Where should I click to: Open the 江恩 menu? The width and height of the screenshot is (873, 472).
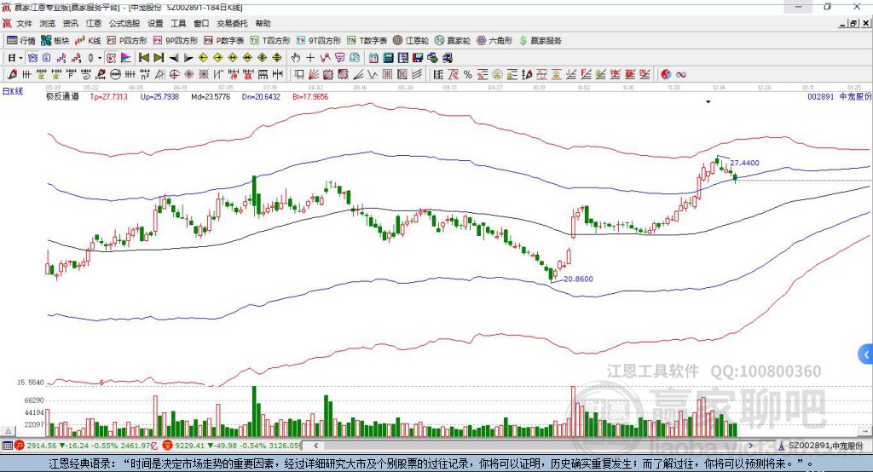pos(94,23)
